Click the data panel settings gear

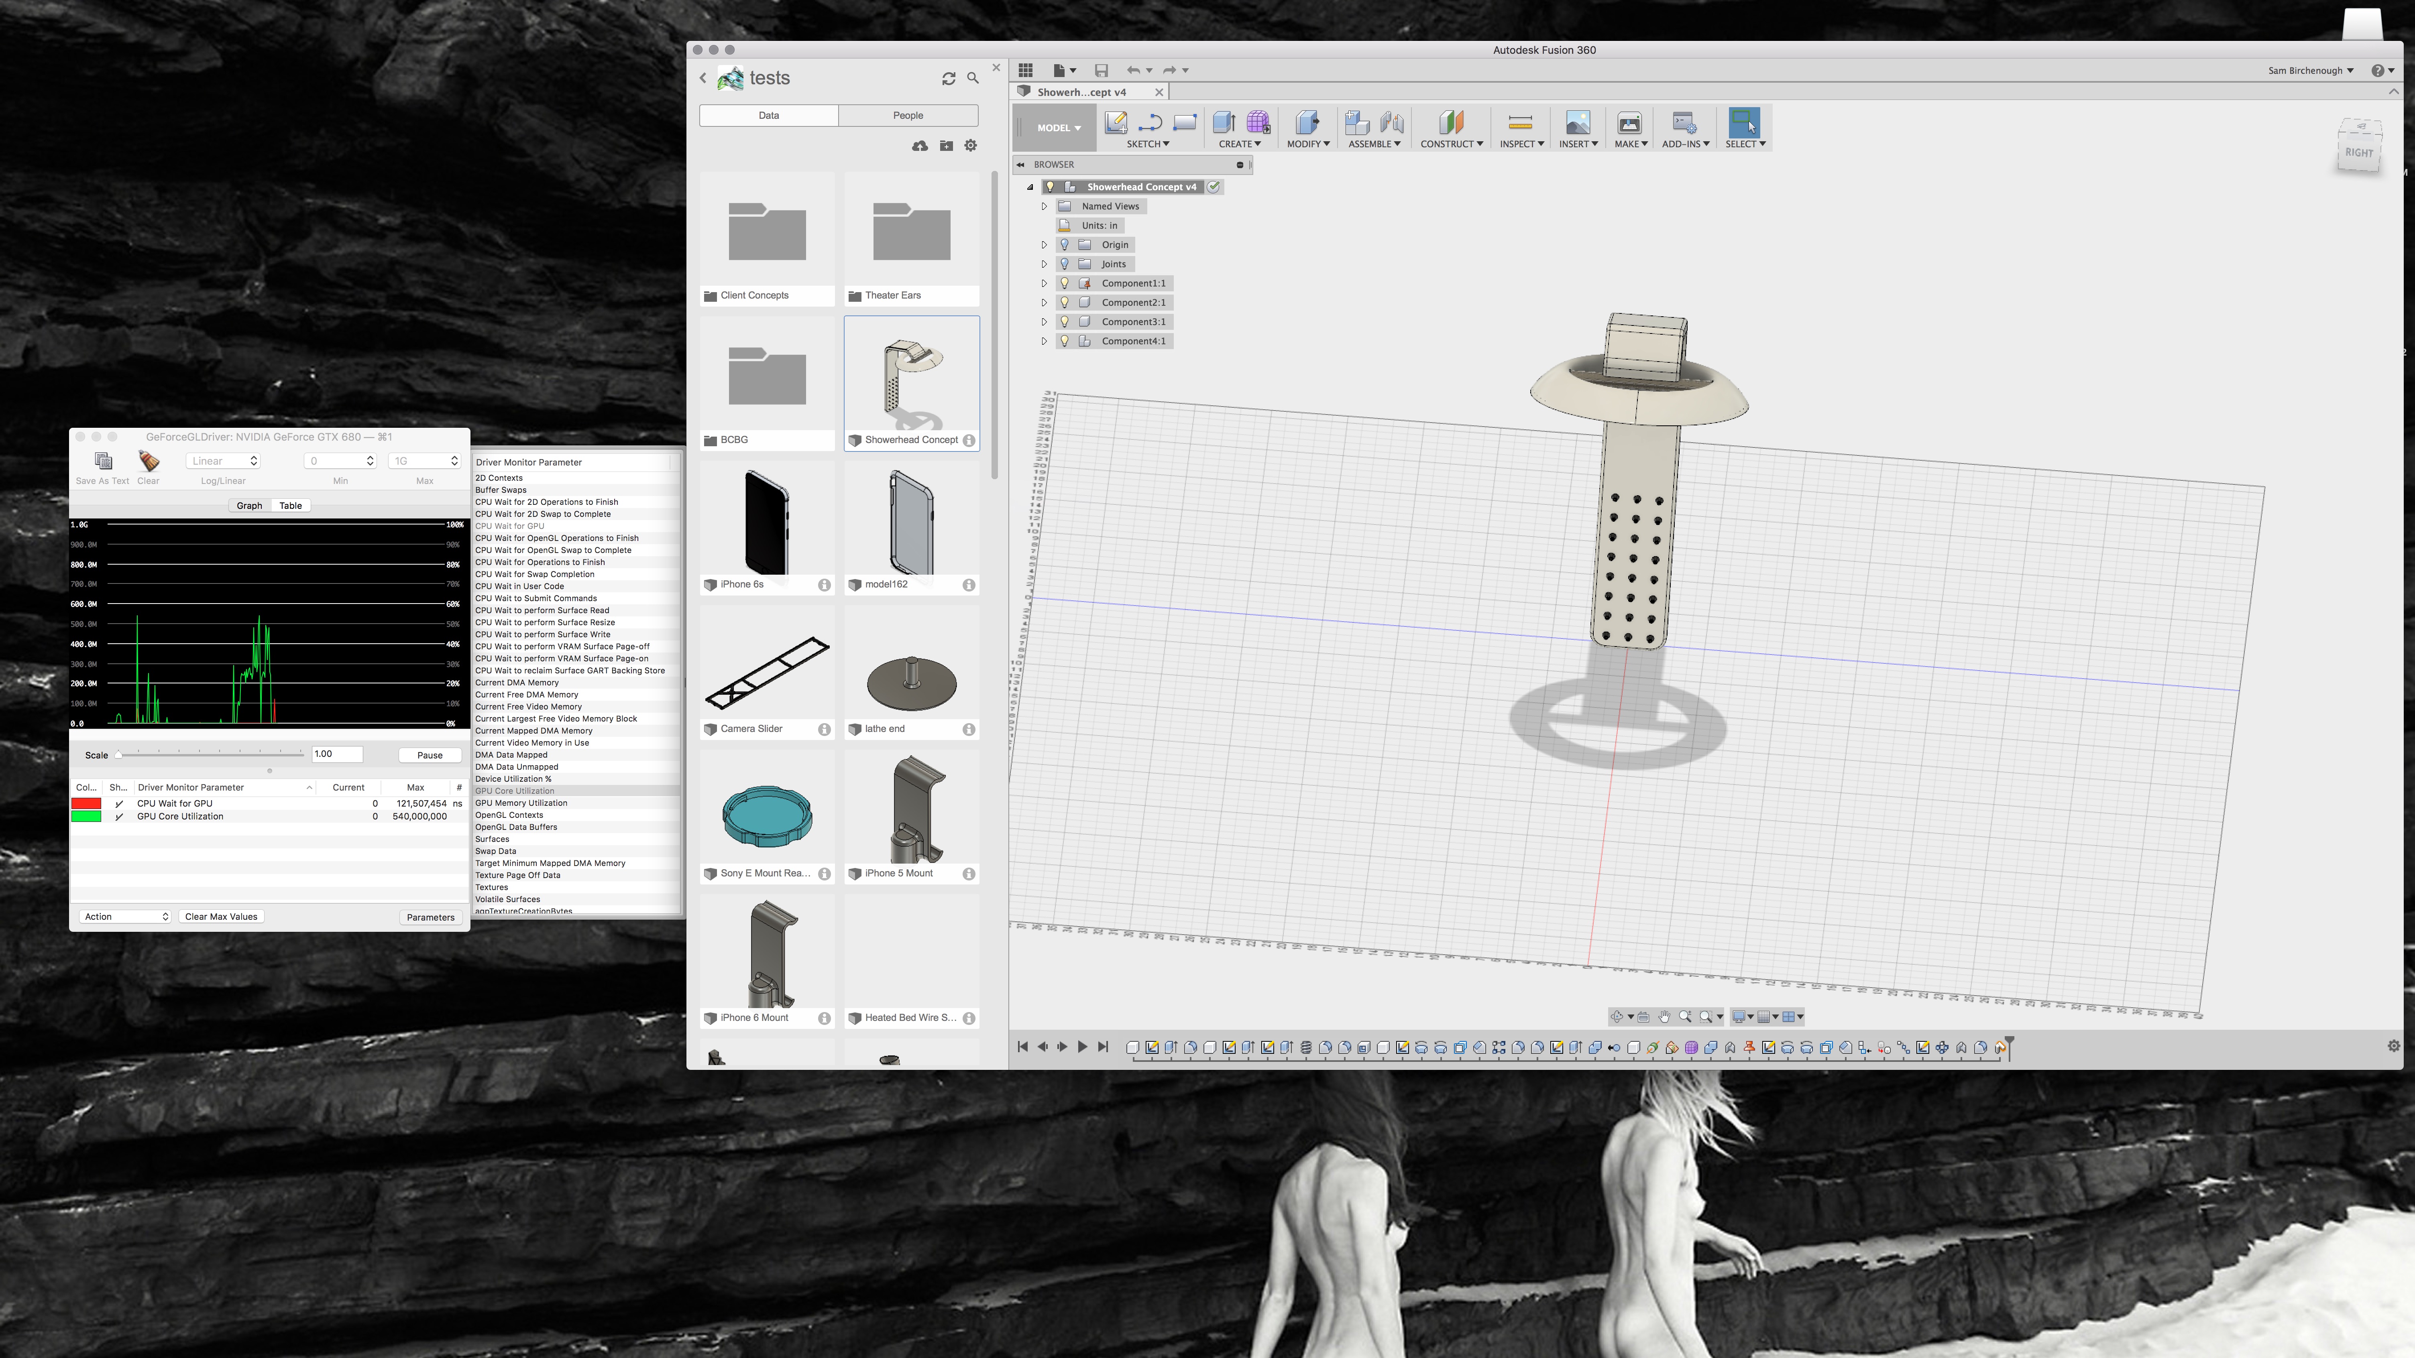coord(971,145)
